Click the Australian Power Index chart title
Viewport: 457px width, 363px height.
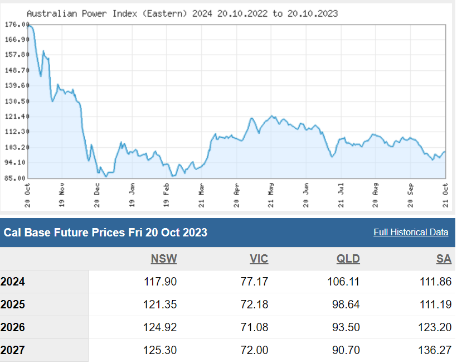coord(182,13)
